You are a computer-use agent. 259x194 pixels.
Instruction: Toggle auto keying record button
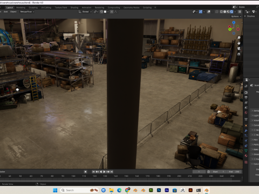85,172
